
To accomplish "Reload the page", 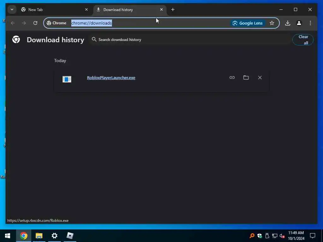I will pos(35,23).
